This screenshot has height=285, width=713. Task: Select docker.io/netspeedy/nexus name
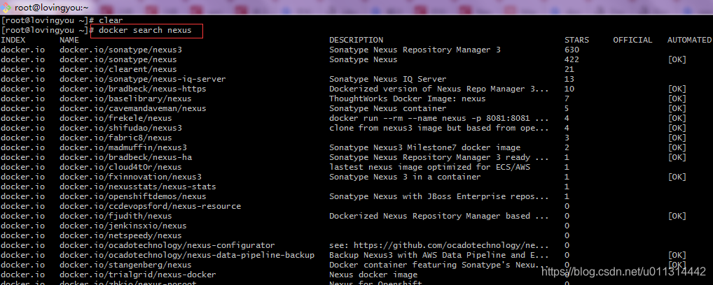pos(120,235)
